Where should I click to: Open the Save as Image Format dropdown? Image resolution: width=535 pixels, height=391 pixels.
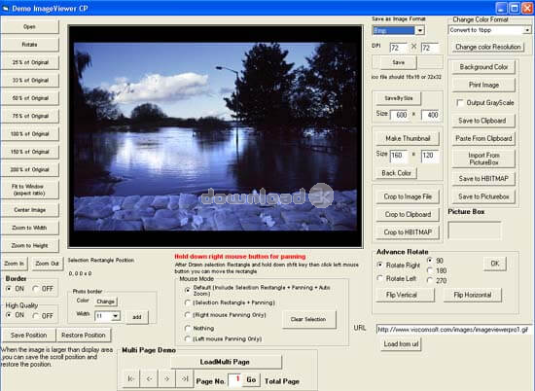pos(420,30)
